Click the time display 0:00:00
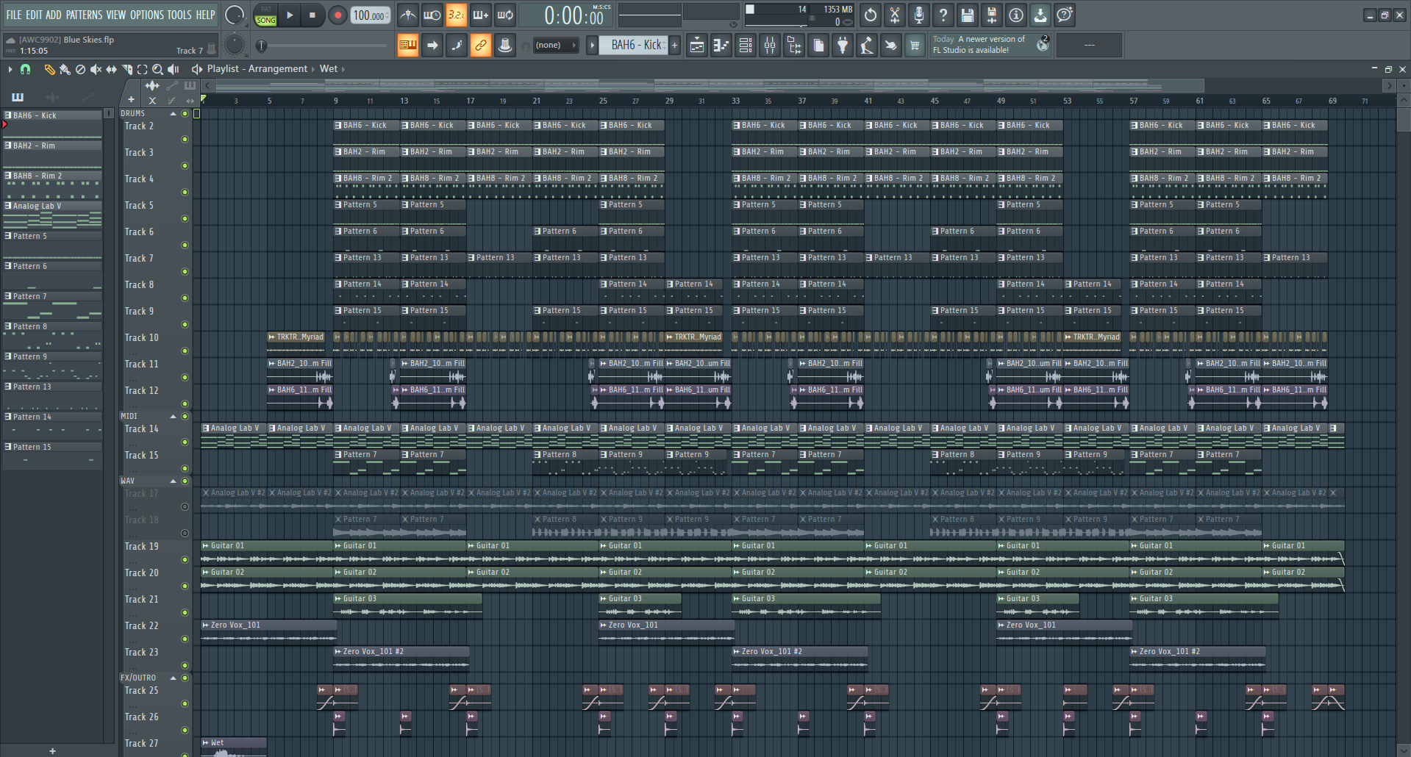The image size is (1411, 757). [574, 15]
